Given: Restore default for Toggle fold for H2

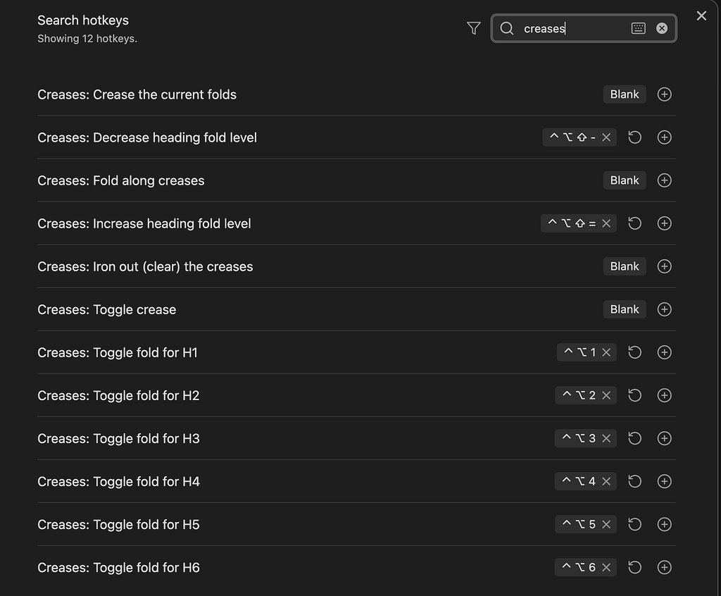Looking at the screenshot, I should (634, 395).
